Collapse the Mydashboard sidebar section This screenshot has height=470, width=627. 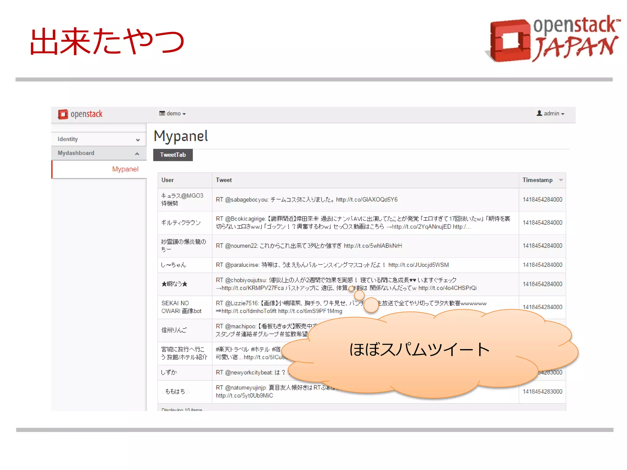pyautogui.click(x=99, y=153)
